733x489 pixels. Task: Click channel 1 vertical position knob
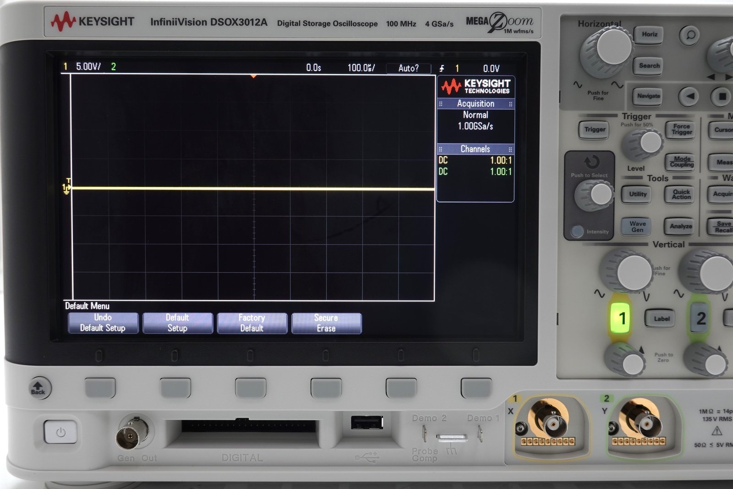pyautogui.click(x=625, y=360)
